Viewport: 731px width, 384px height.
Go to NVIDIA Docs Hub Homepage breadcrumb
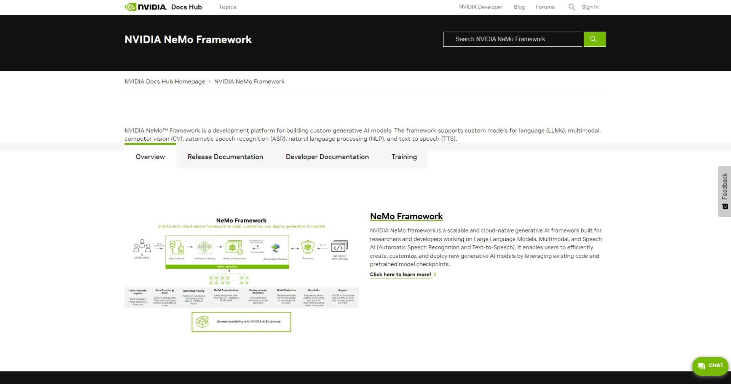[164, 81]
